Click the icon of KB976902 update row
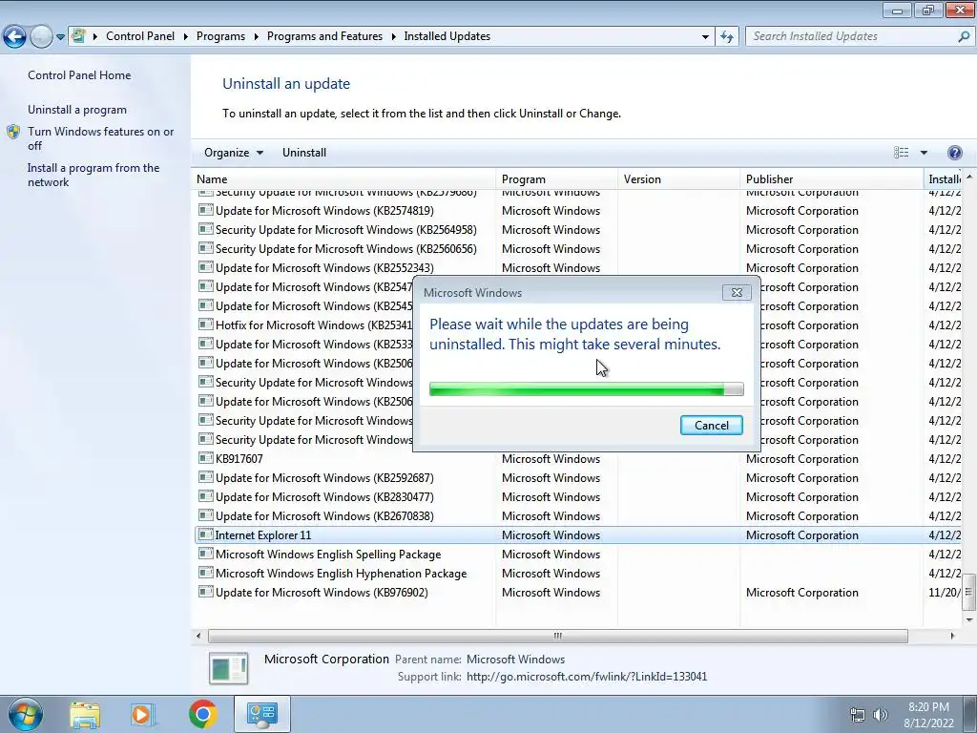The width and height of the screenshot is (977, 733). [206, 592]
